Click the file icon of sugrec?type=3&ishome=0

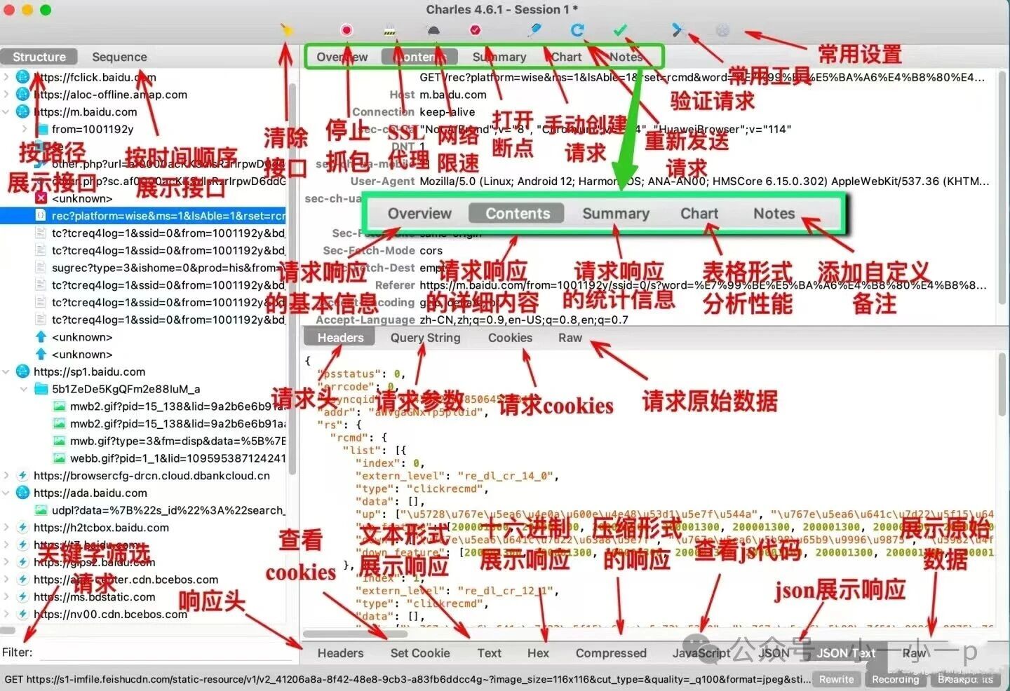[x=41, y=268]
